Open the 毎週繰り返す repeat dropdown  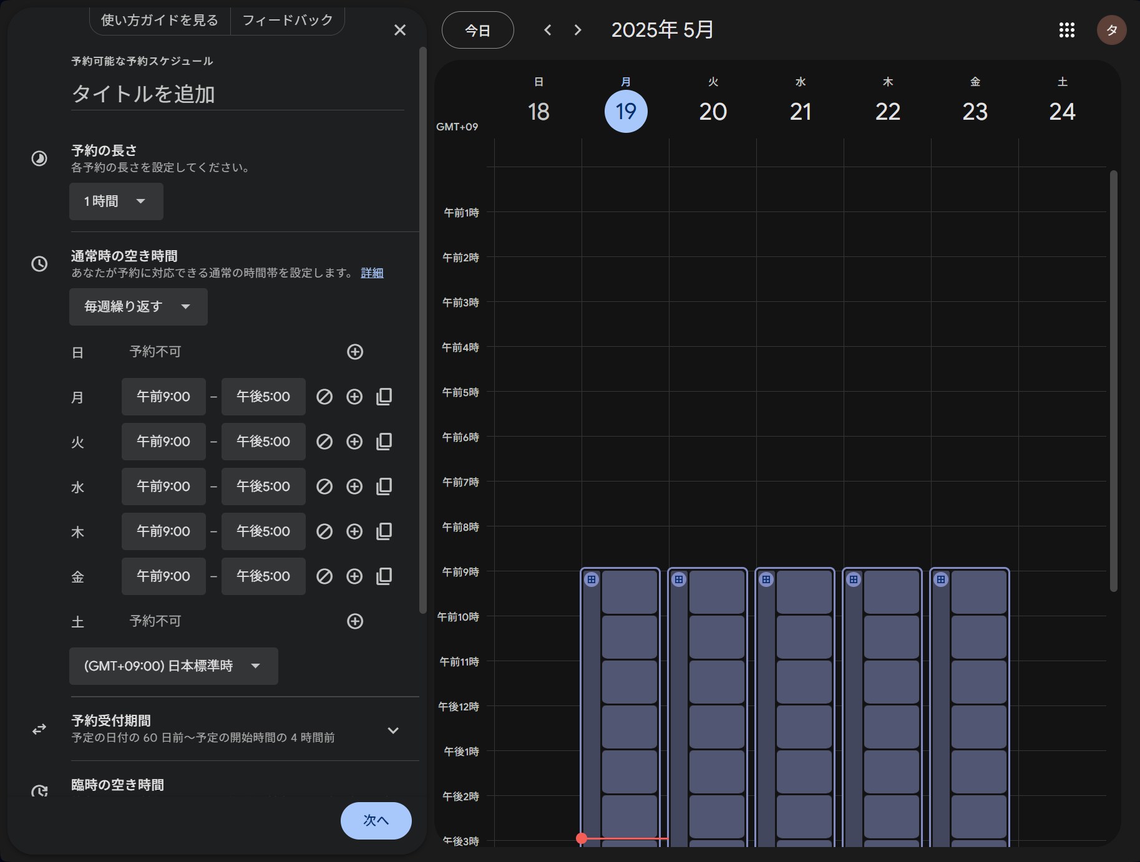[139, 307]
